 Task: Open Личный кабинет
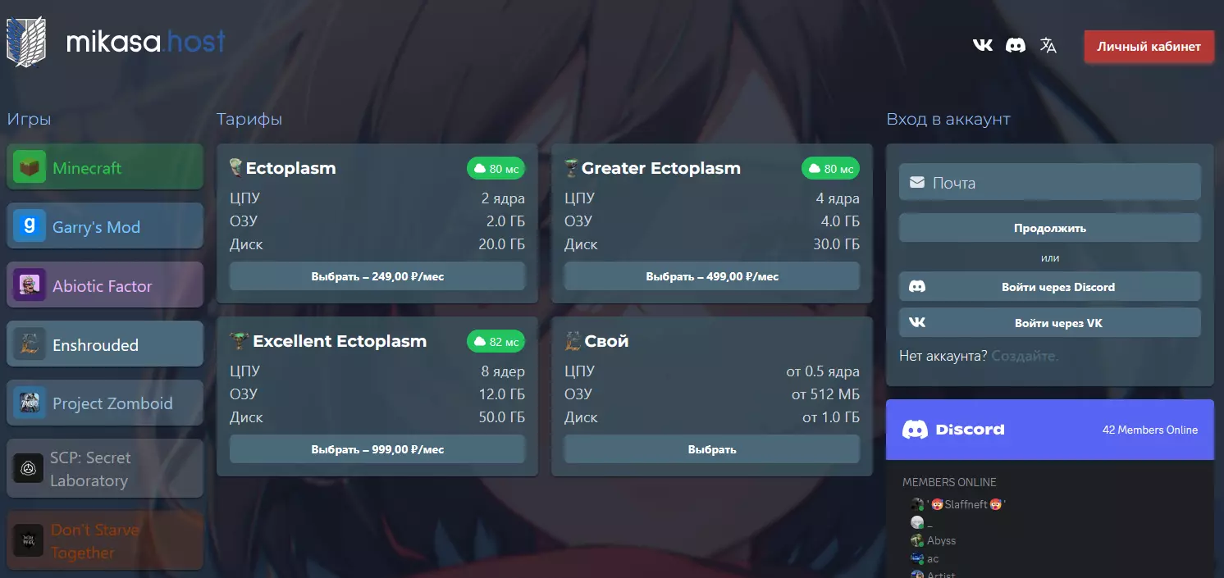[1149, 46]
